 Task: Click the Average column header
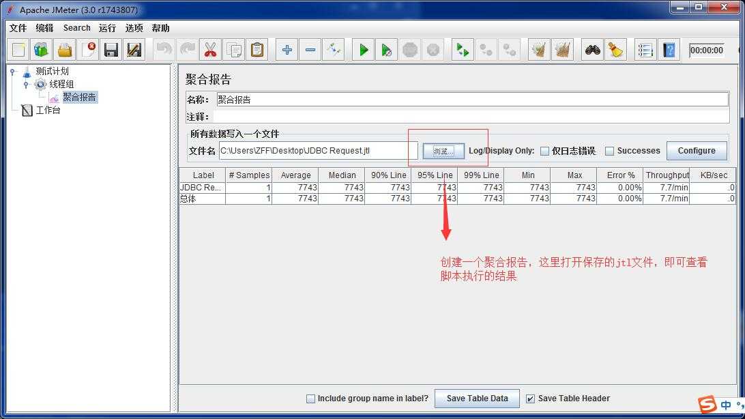(x=295, y=175)
